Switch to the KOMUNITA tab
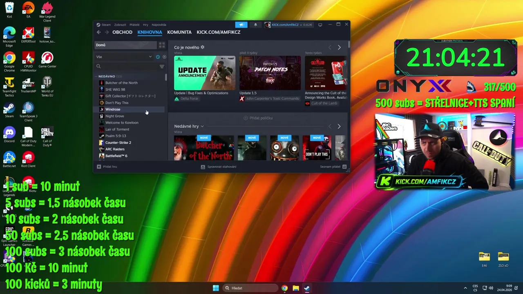The height and width of the screenshot is (294, 523). pyautogui.click(x=179, y=32)
